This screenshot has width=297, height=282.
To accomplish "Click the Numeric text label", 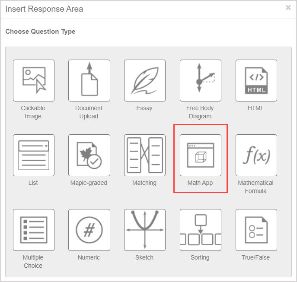I will coord(89,257).
